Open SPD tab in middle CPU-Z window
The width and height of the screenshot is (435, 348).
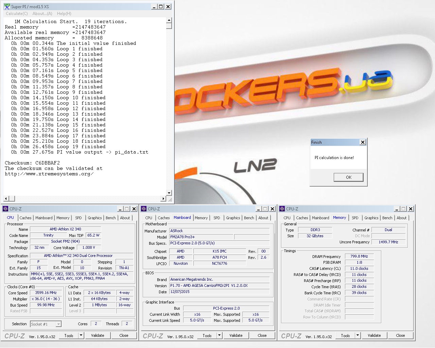[217, 218]
